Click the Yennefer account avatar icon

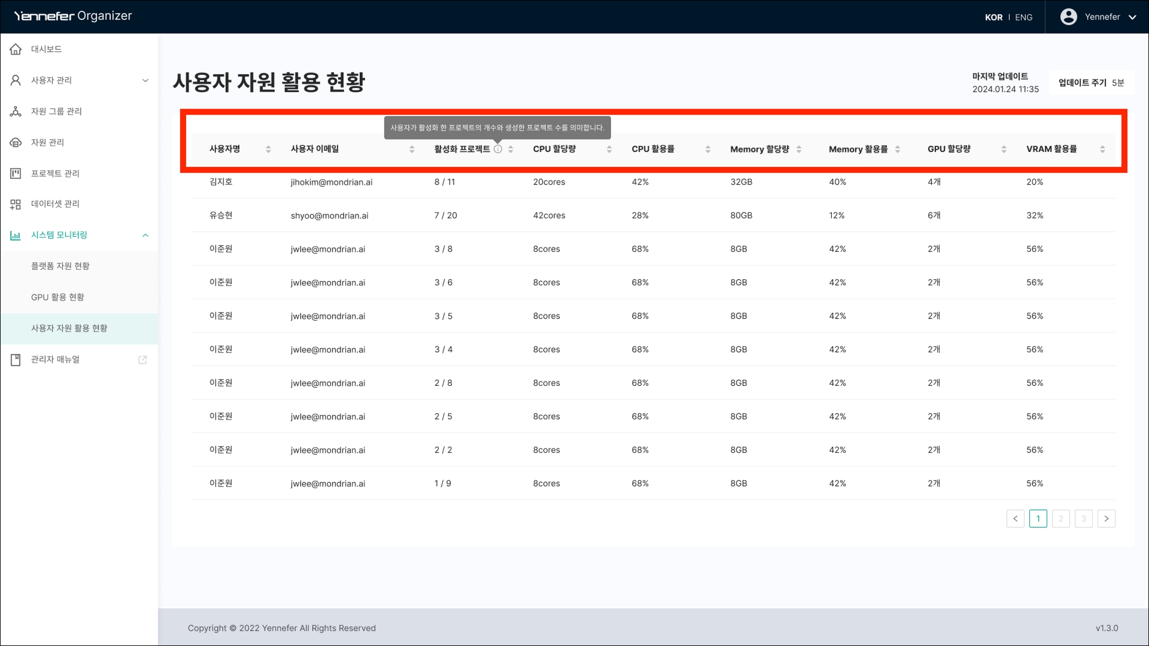coord(1068,17)
